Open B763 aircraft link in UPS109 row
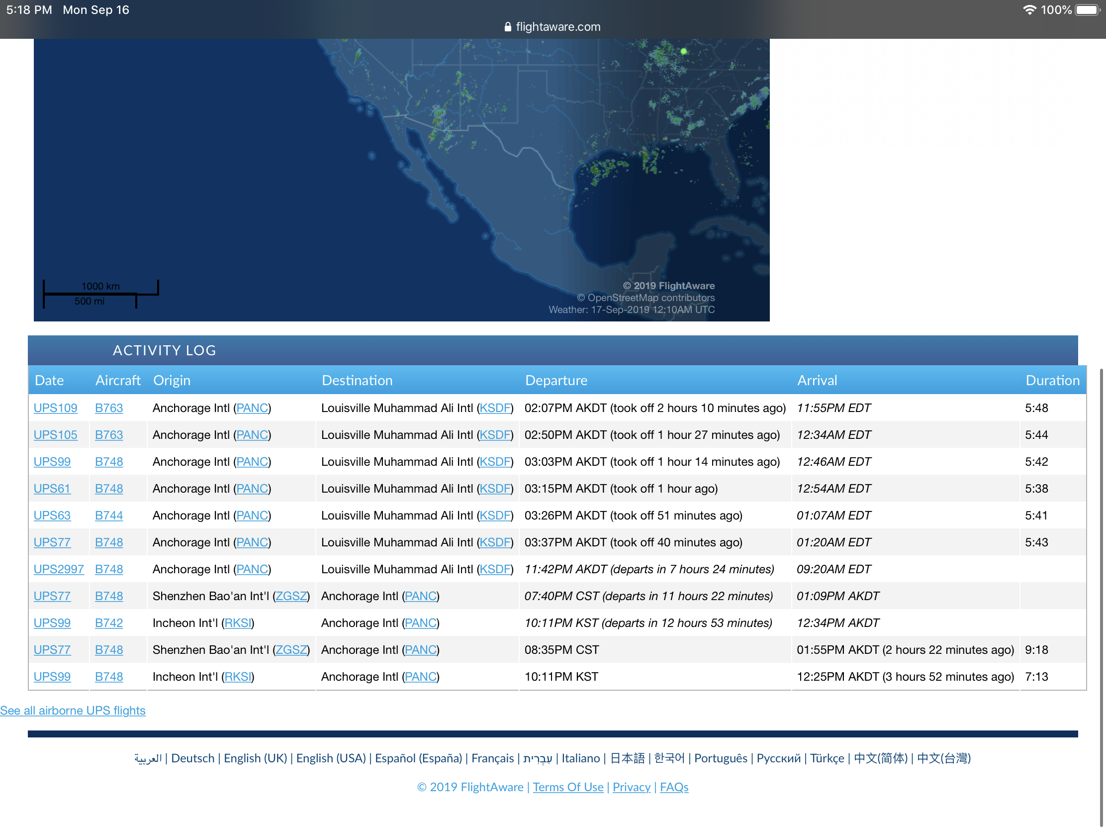Viewport: 1106px width, 830px height. pos(109,408)
